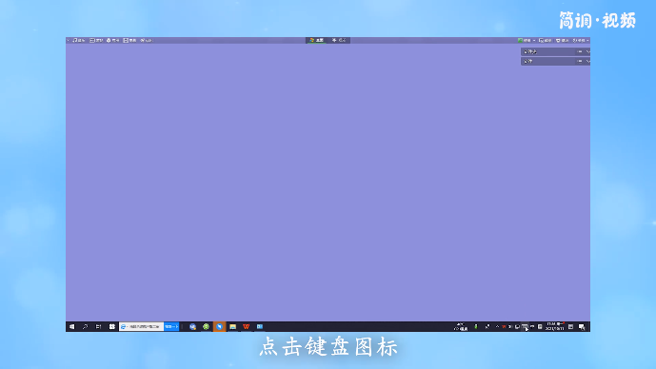Open the Windows Start menu
This screenshot has width=656, height=369.
pos(72,327)
